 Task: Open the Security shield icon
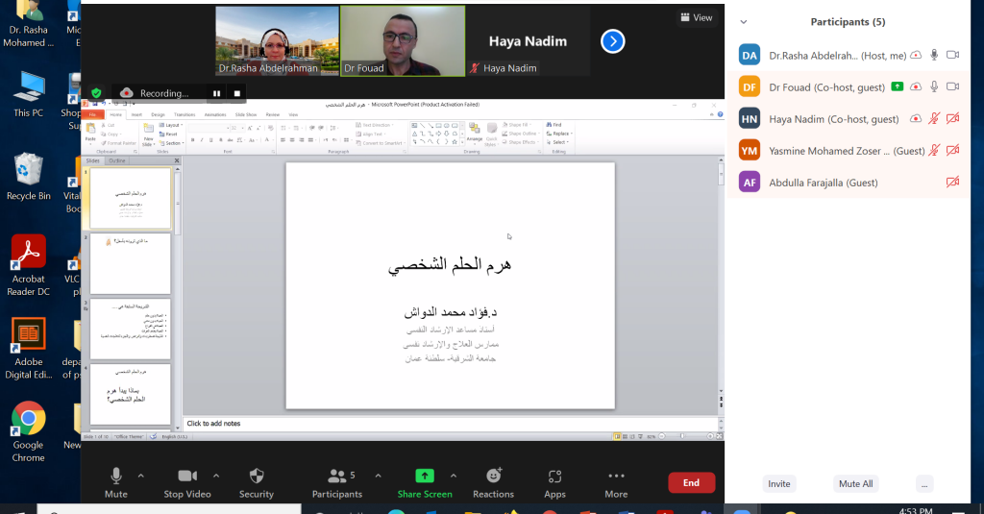click(x=256, y=477)
